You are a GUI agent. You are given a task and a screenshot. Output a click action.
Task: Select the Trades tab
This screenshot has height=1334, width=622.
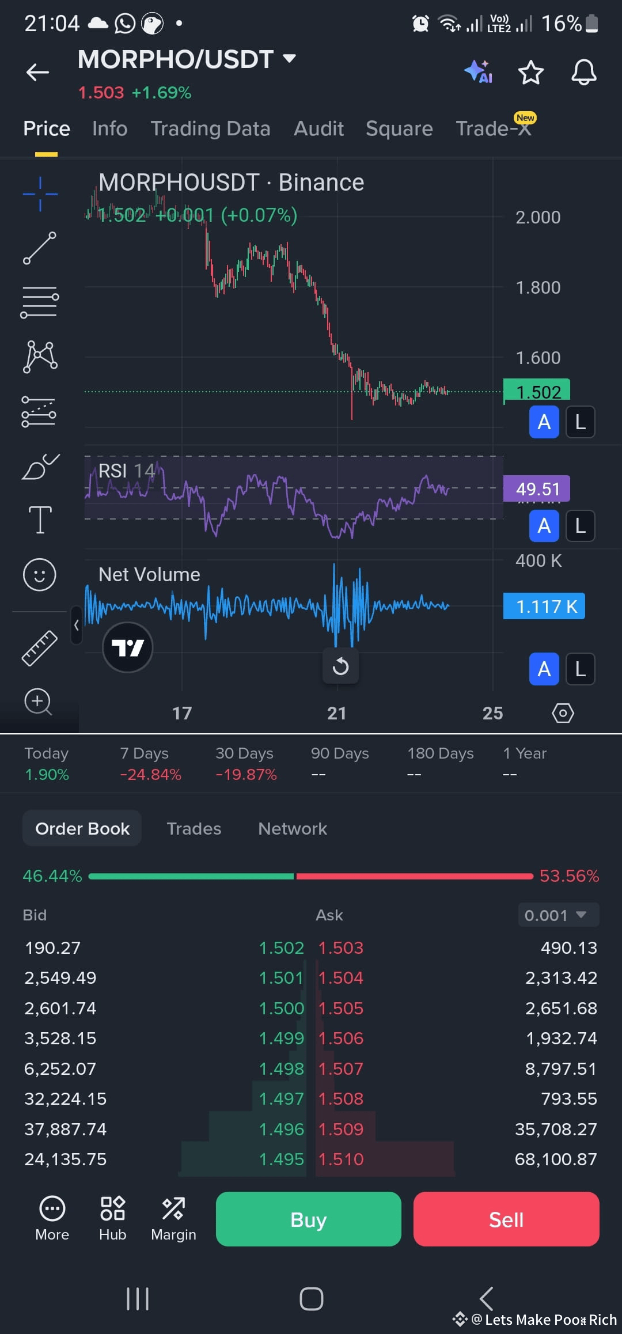(194, 828)
